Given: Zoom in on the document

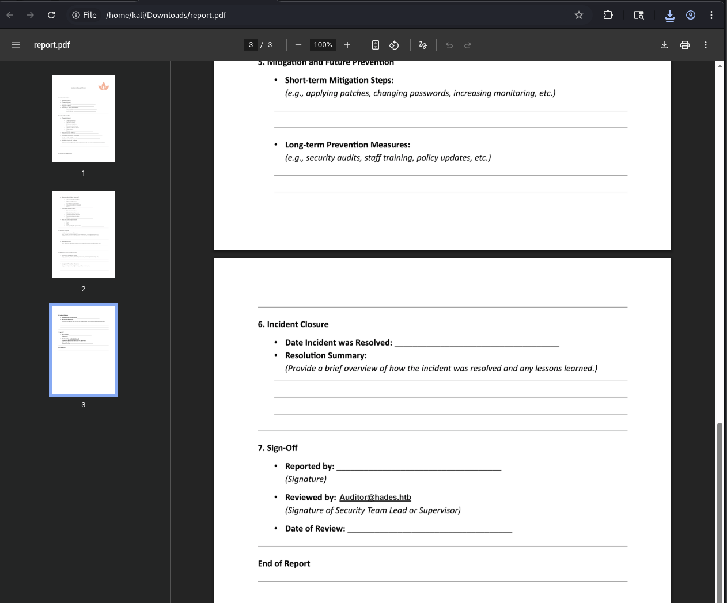Looking at the screenshot, I should 347,44.
